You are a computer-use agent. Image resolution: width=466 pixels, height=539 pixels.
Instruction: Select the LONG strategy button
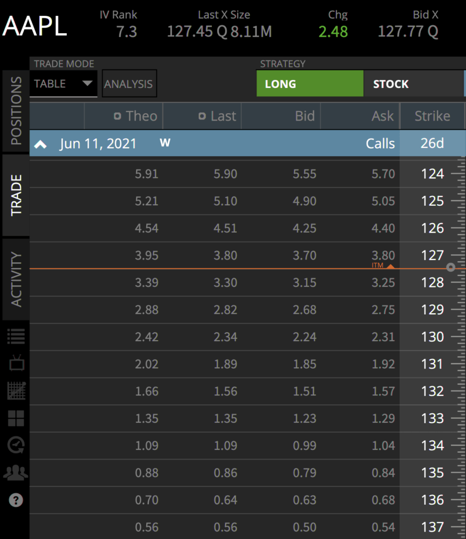click(x=310, y=84)
